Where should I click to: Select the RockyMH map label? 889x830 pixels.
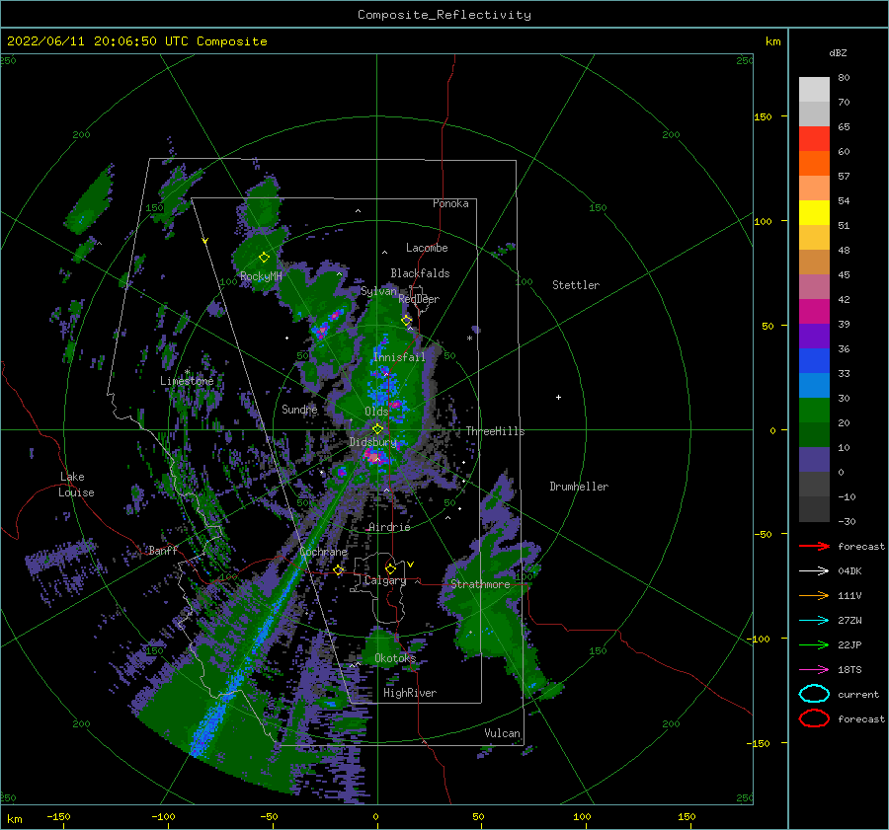click(x=261, y=276)
